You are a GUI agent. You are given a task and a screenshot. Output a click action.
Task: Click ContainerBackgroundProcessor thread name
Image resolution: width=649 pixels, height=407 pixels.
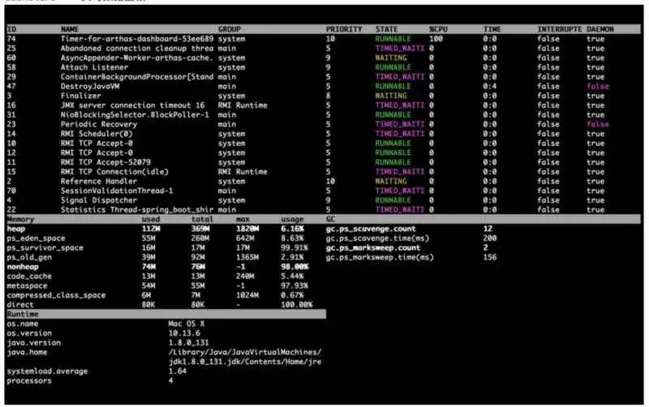(137, 77)
